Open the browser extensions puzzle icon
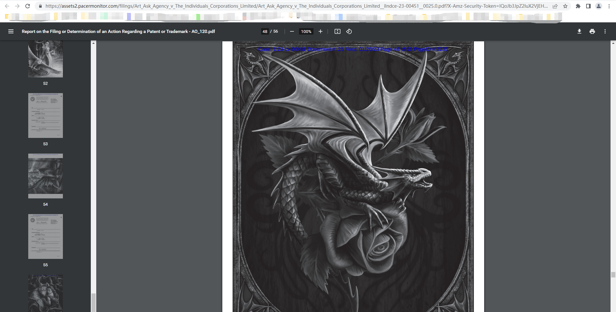 point(578,6)
